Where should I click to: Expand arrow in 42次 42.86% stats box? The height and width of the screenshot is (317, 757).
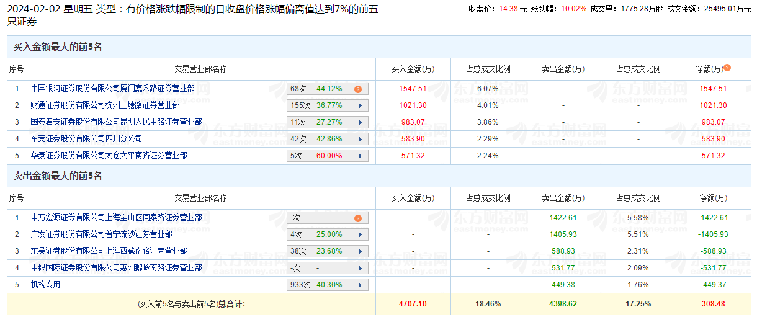click(359, 139)
